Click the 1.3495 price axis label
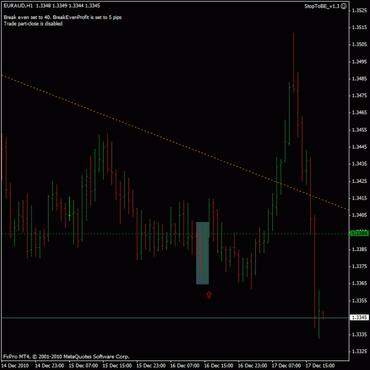This screenshot has height=370, width=370. (359, 62)
